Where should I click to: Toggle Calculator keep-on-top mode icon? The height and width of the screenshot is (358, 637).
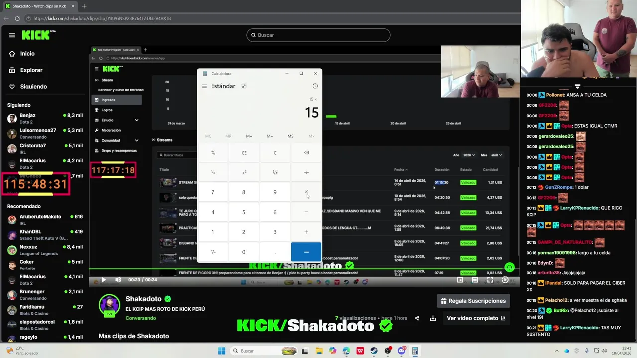[x=244, y=86]
